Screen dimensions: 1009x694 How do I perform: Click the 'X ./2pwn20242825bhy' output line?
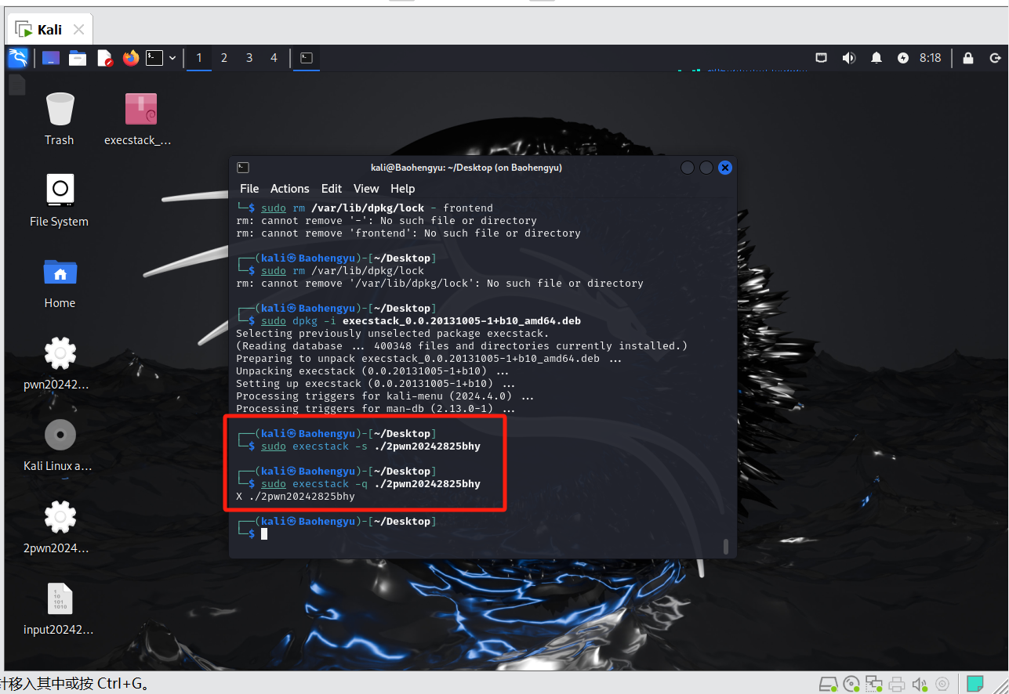click(x=296, y=497)
